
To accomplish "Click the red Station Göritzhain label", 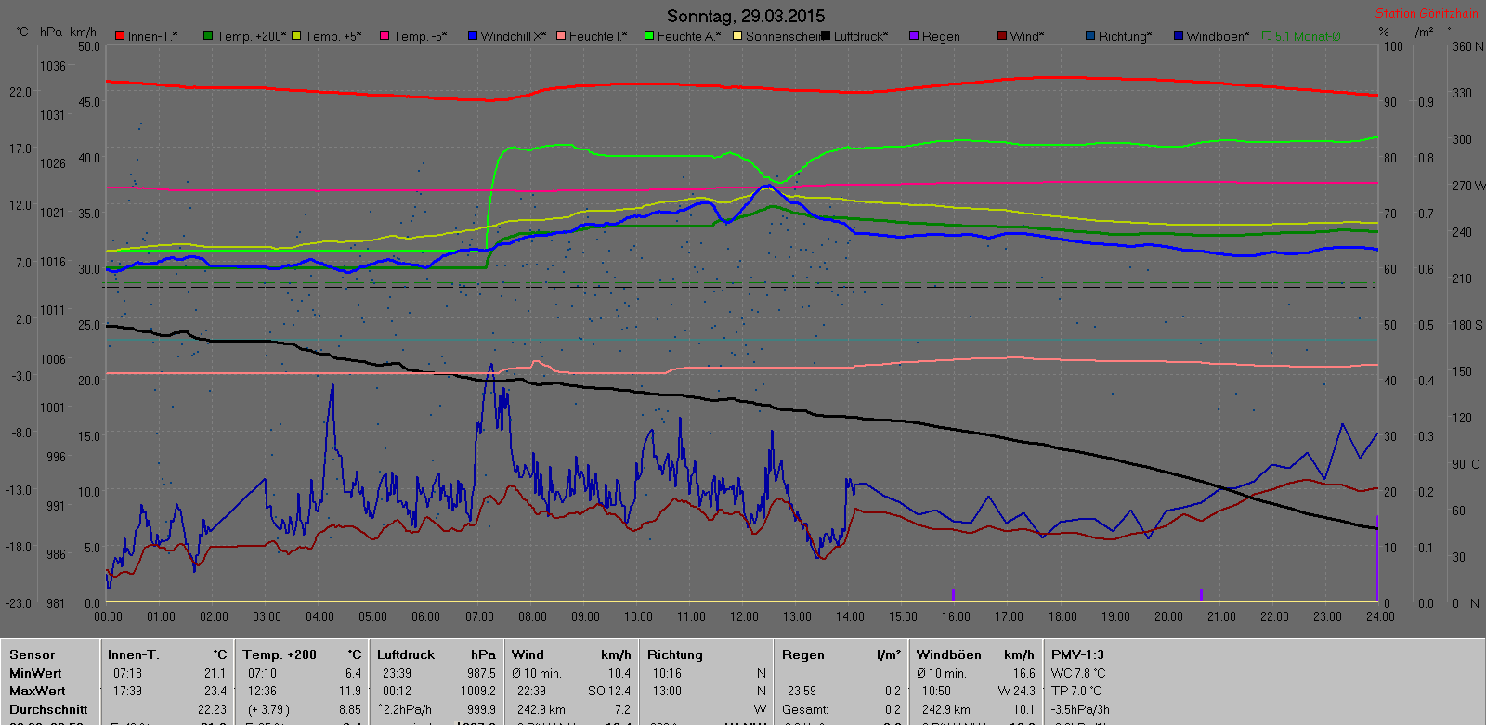I will (1427, 13).
